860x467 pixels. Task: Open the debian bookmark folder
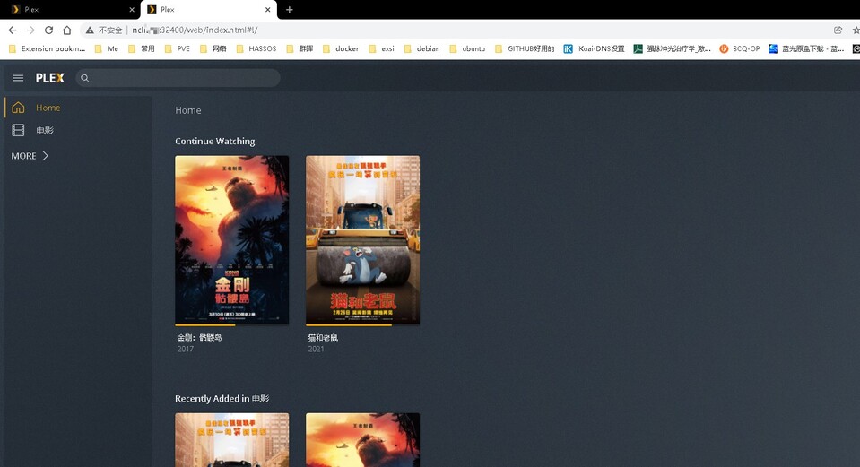tap(421, 48)
